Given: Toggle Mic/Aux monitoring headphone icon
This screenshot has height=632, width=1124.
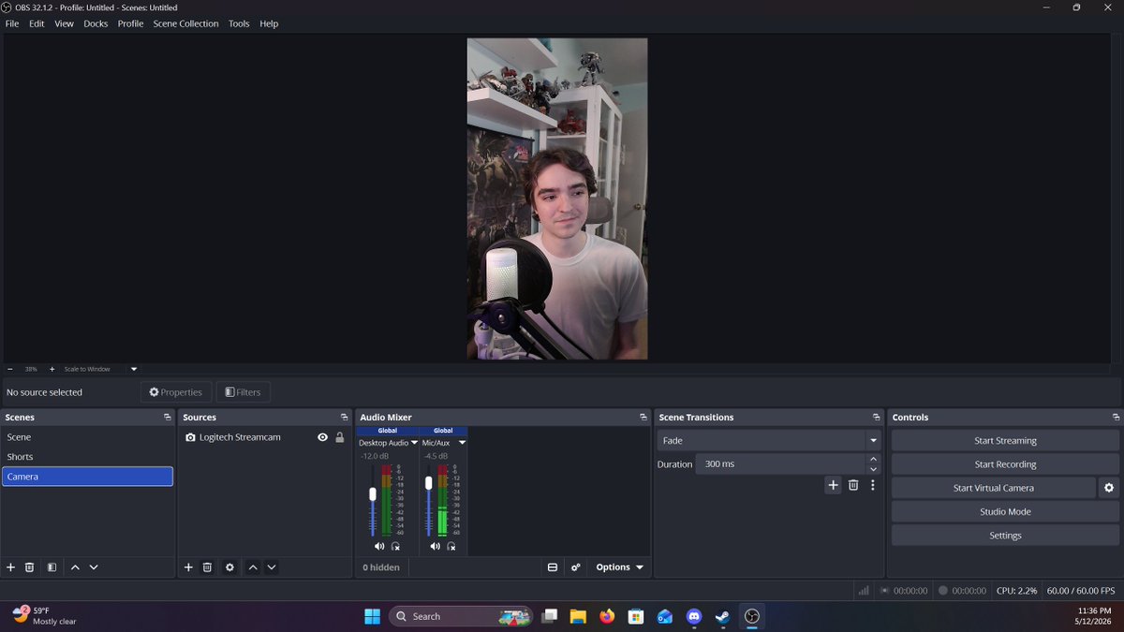Looking at the screenshot, I should tap(451, 546).
